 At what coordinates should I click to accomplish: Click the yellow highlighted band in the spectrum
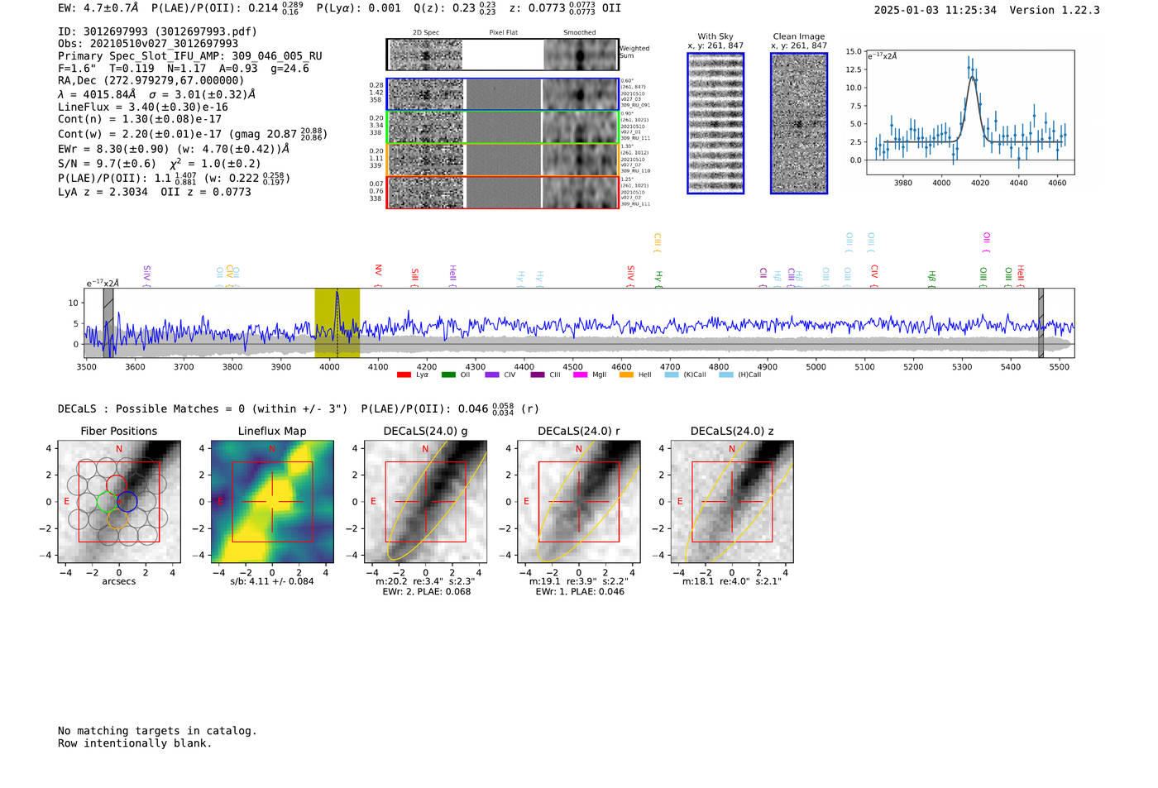(337, 323)
